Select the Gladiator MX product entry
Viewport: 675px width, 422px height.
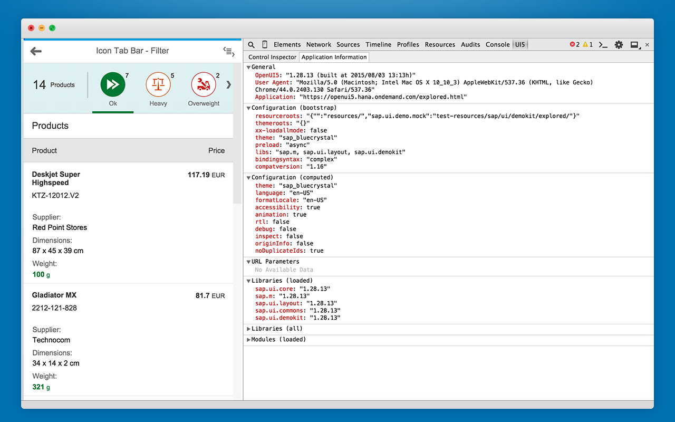(54, 295)
